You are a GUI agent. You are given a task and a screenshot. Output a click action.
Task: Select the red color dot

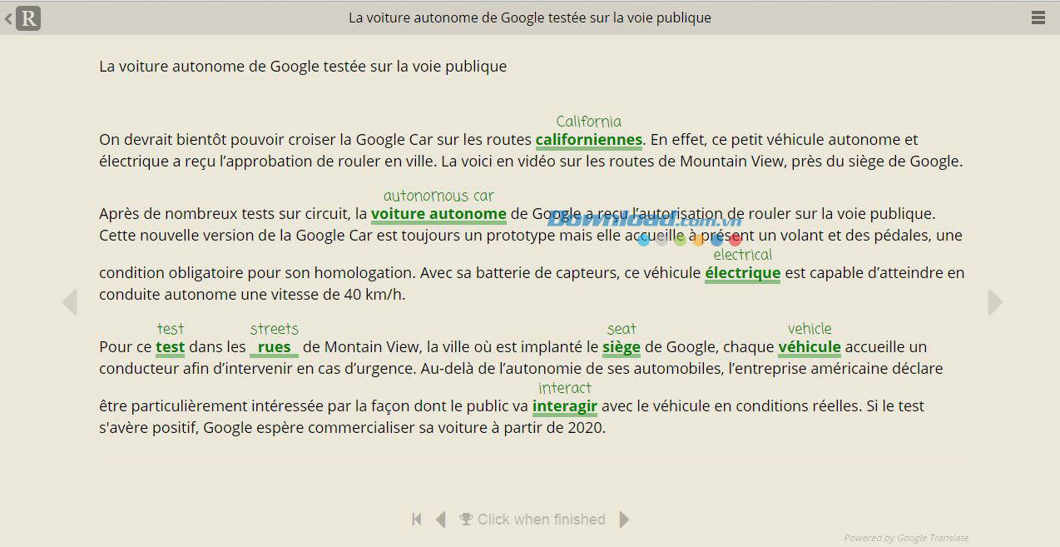point(735,240)
